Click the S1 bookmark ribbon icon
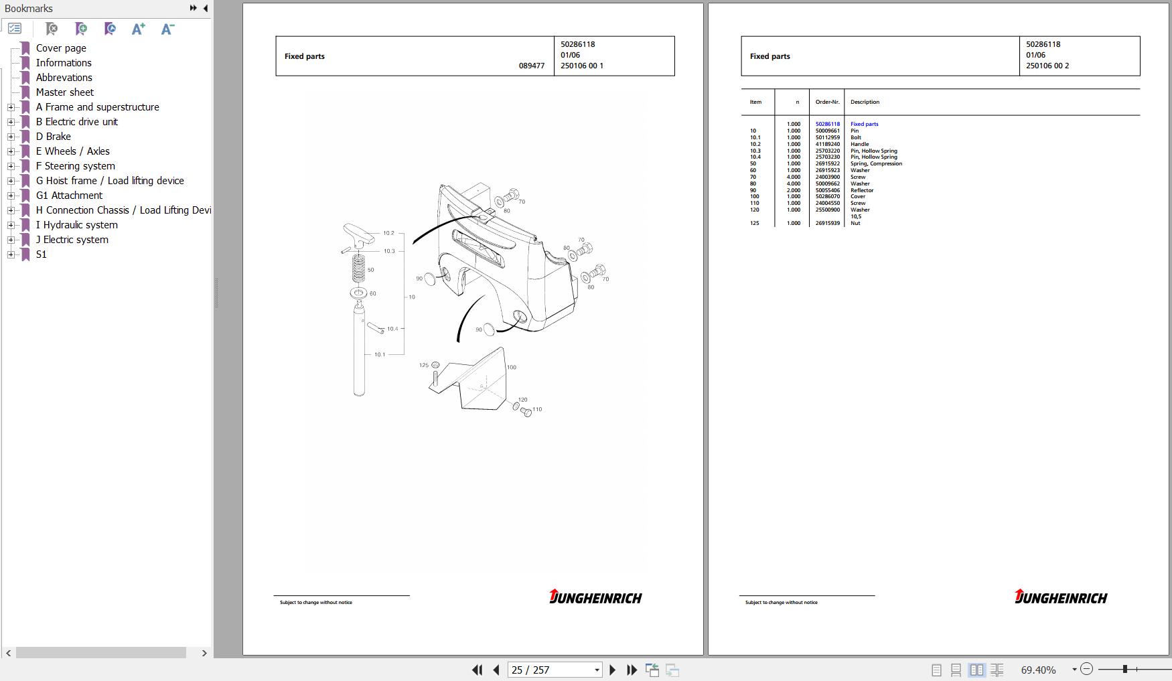1172x681 pixels. 25,254
